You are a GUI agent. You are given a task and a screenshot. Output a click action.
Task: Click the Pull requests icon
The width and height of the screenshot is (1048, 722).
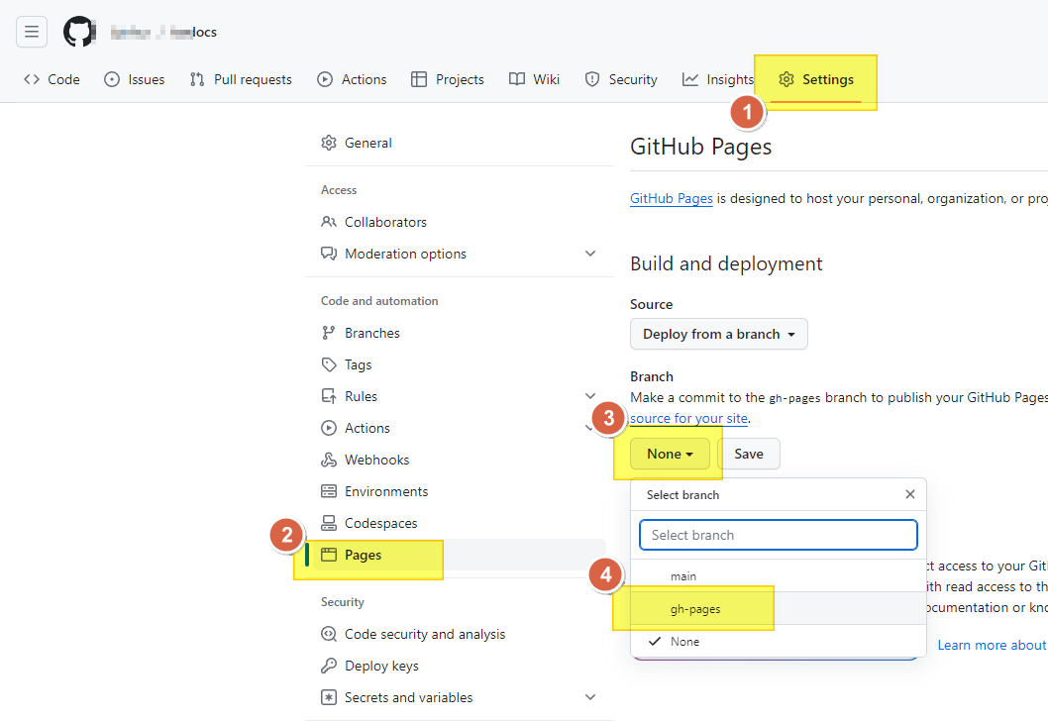click(x=196, y=79)
